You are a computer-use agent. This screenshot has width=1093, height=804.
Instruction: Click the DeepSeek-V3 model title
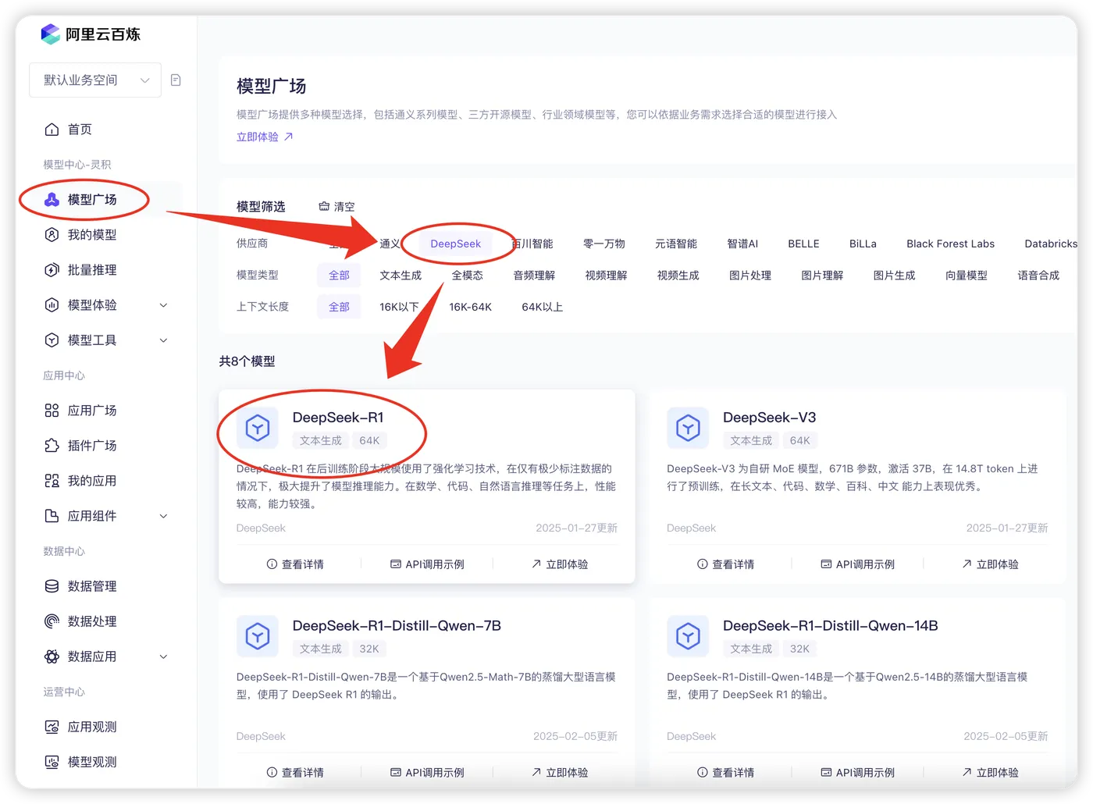click(770, 418)
